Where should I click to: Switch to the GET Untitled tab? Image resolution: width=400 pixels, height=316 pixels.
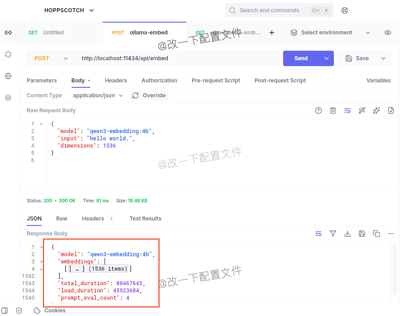[x=61, y=33]
